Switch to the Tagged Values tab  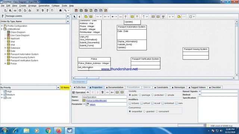tap(197, 87)
